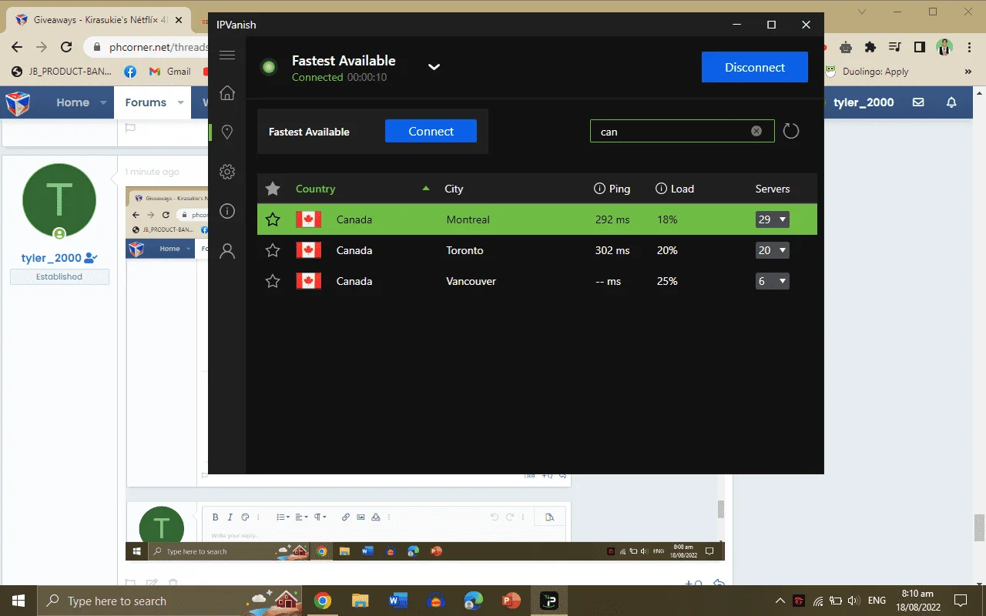Image resolution: width=986 pixels, height=616 pixels.
Task: Expand the Fastest Available connection chevron
Action: pyautogui.click(x=434, y=67)
